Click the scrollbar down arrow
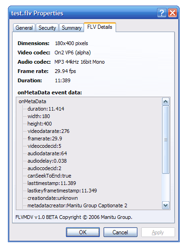This screenshot has height=251, width=189. (166, 205)
